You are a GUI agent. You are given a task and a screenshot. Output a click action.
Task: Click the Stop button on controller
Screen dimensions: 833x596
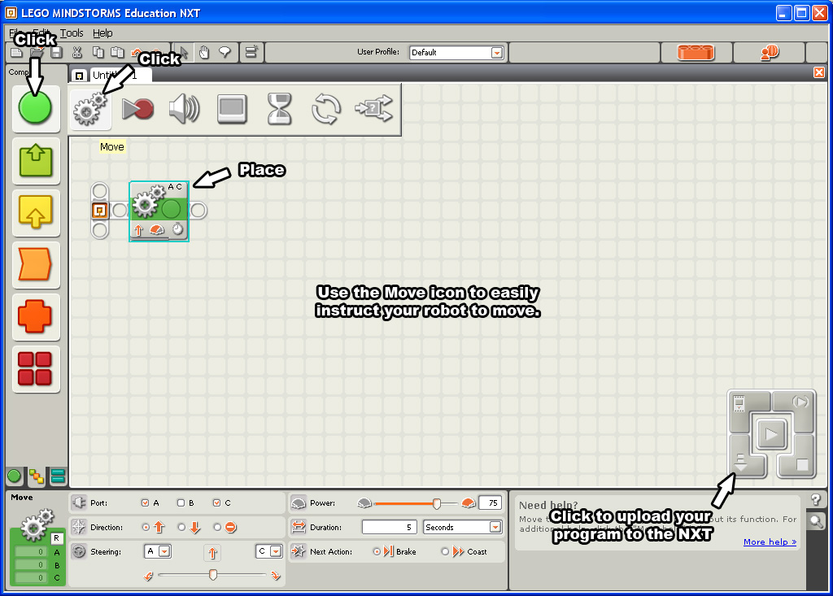point(802,465)
